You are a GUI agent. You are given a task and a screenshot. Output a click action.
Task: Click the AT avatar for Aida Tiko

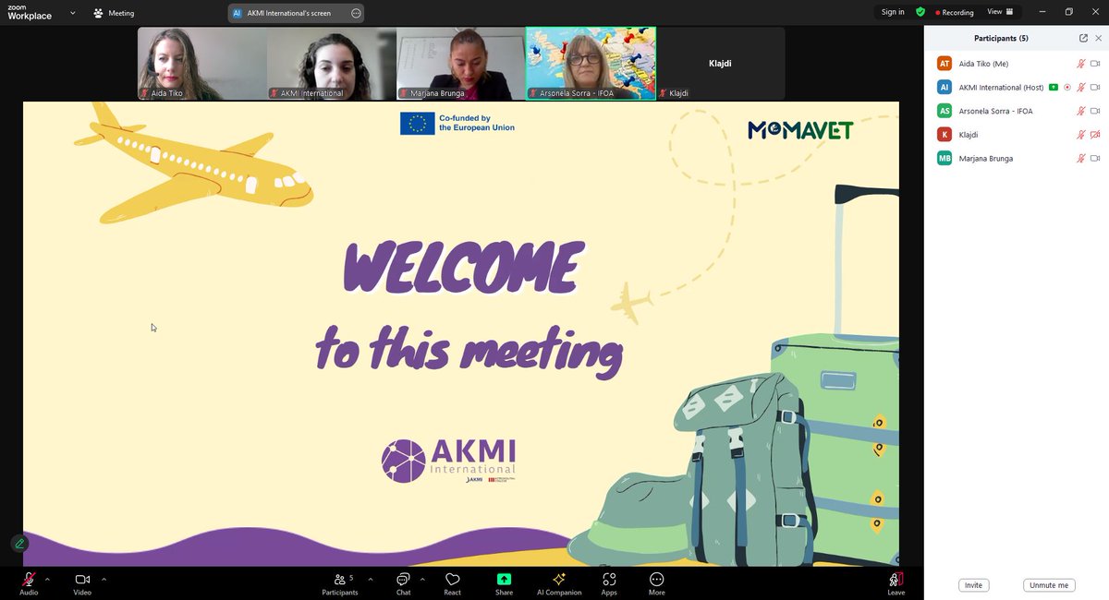[x=944, y=63]
